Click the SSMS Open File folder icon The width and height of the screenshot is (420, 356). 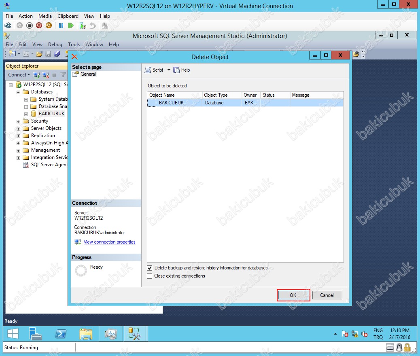click(x=39, y=54)
